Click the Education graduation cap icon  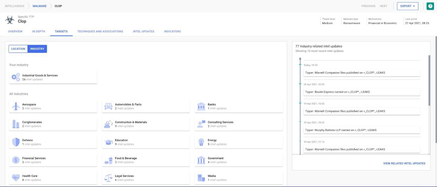coord(108,142)
